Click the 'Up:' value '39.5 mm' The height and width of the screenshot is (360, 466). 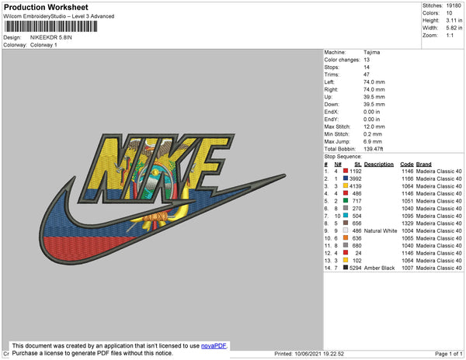tap(374, 97)
